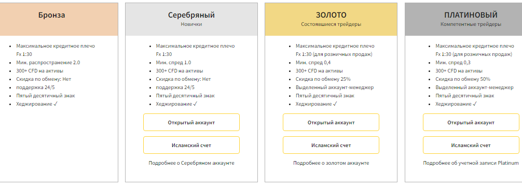Click Выделенный аккаунт-менеджер in ПЛАТИНОВЫЙ card

click(474, 88)
